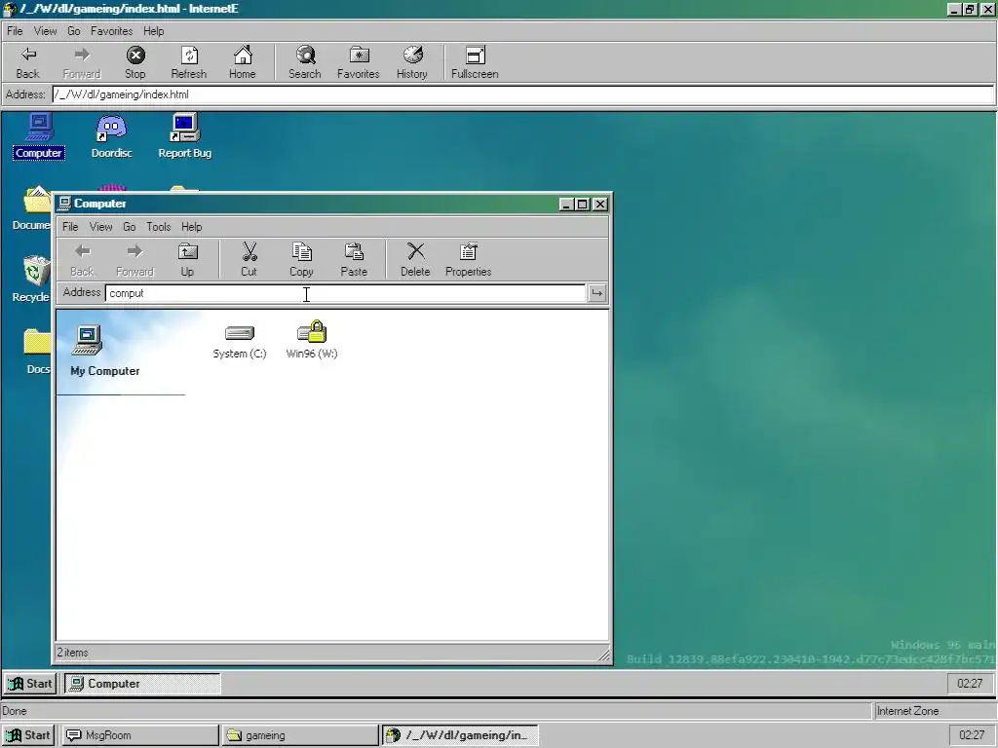Select the Win96 (W:) locked drive
This screenshot has width=998, height=748.
point(312,341)
